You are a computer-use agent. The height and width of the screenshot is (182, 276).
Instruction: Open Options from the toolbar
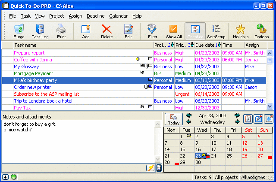(x=261, y=31)
